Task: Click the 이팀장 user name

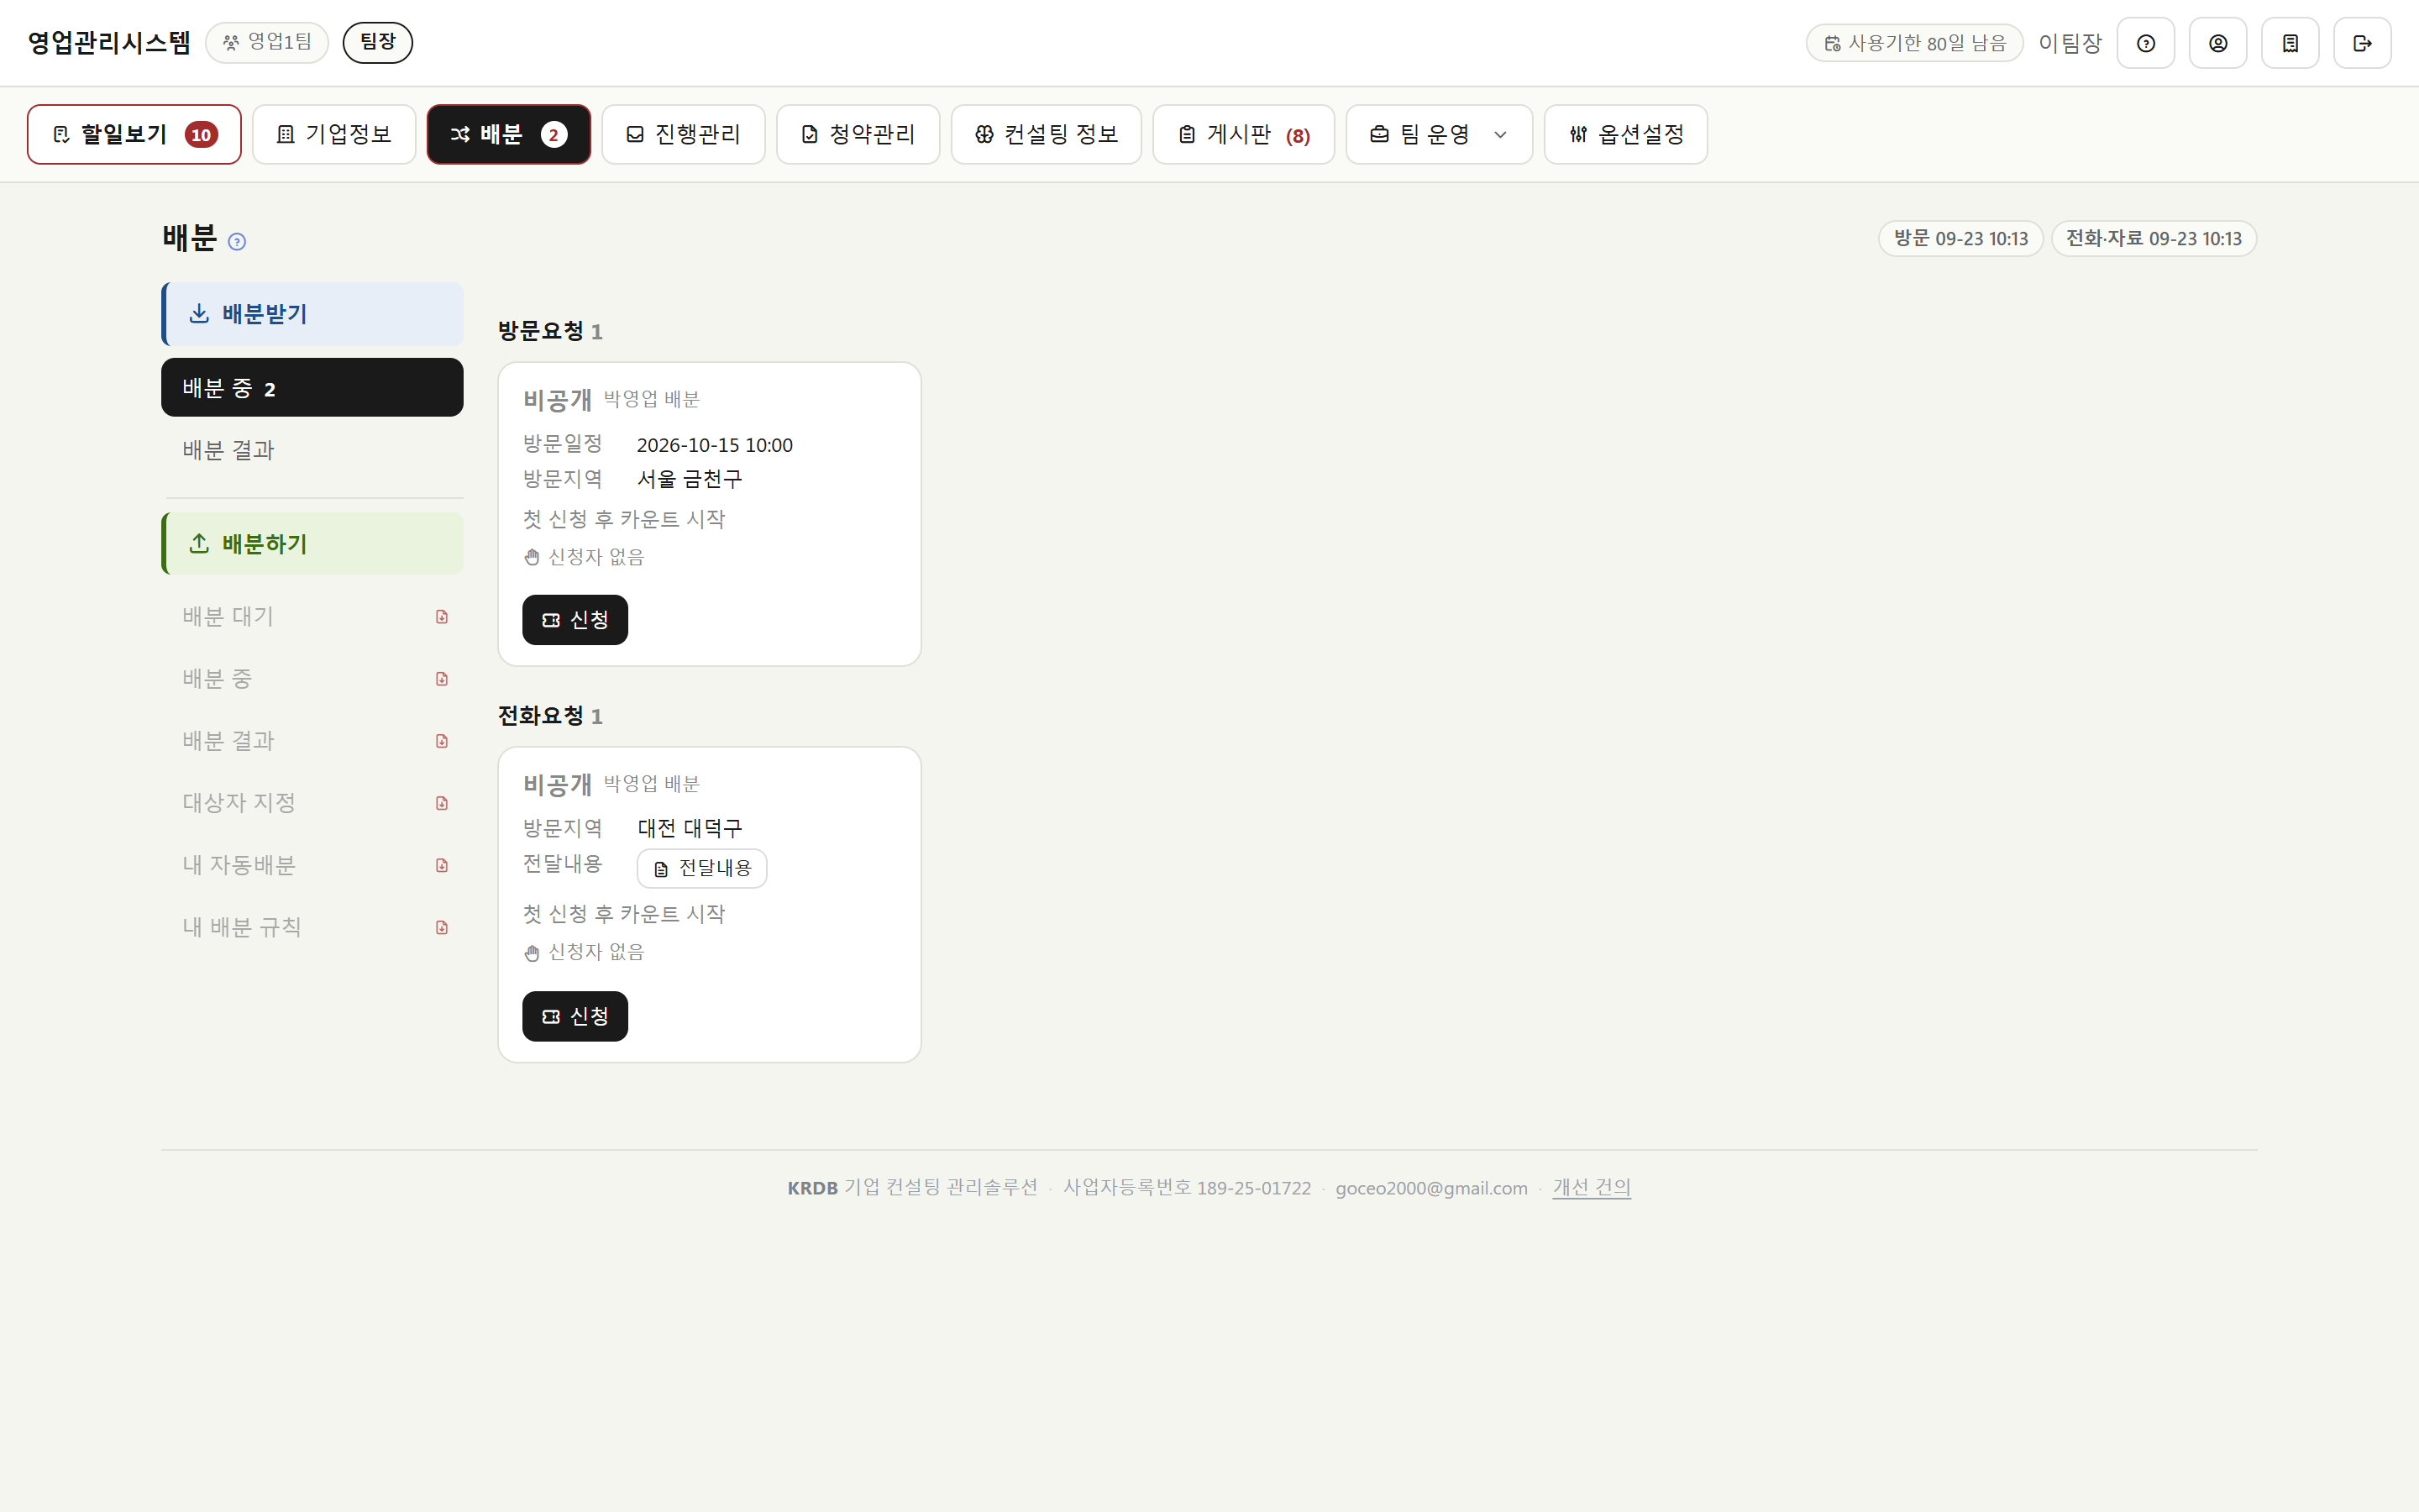Action: click(x=2070, y=43)
